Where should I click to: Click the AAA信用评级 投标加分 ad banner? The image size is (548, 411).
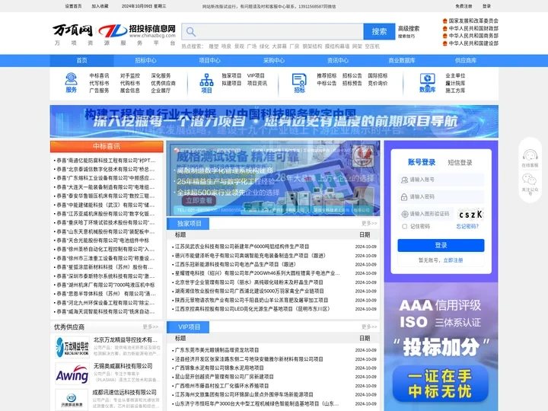point(441,346)
